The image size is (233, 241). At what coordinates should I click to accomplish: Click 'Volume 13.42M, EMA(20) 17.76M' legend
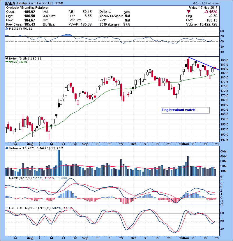coord(36,148)
